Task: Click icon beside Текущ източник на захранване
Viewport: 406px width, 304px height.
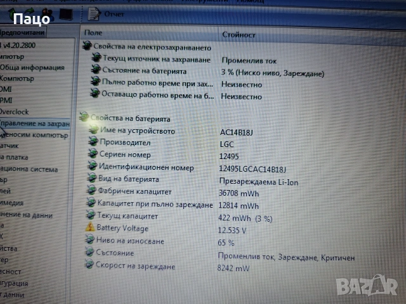Action: 96,58
